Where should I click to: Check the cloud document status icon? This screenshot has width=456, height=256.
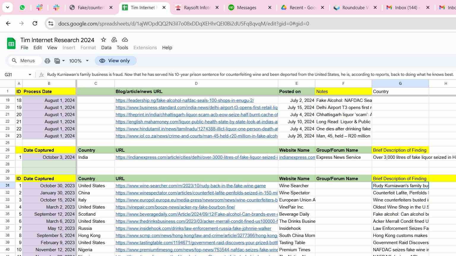tap(125, 40)
